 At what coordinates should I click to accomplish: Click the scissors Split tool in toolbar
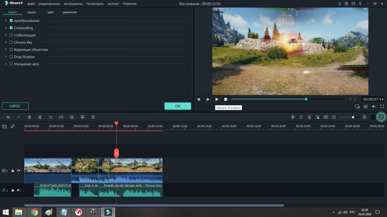click(x=40, y=117)
